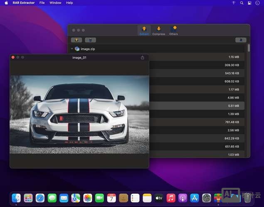Open the Music app in the Dock

[x=171, y=198]
